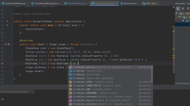Close the HBox.class tab
The height and width of the screenshot is (106, 190).
click(x=158, y=4)
